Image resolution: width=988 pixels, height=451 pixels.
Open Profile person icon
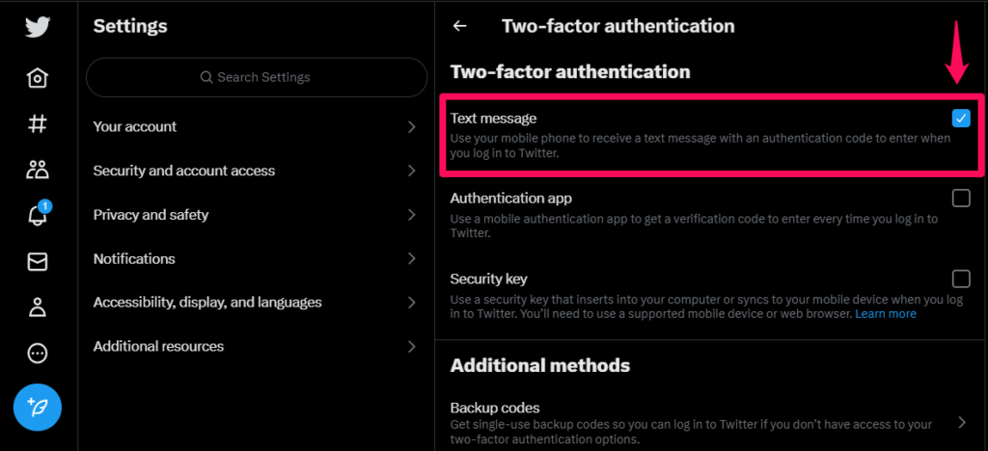point(38,307)
